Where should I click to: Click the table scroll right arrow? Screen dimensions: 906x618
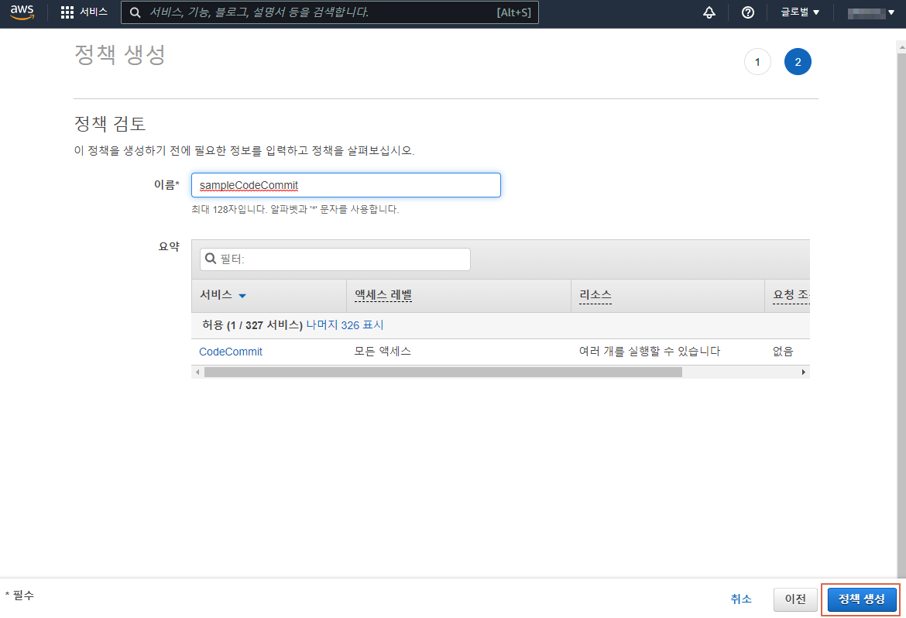[803, 373]
